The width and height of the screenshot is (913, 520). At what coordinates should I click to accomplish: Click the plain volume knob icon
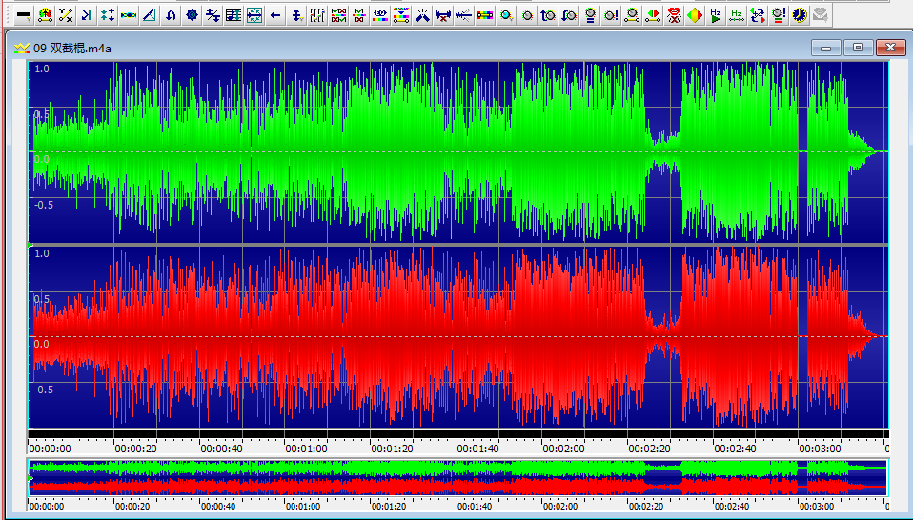tap(527, 15)
